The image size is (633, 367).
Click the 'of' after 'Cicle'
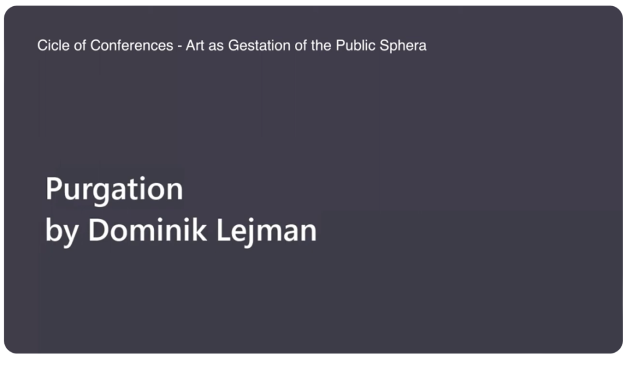(x=80, y=45)
